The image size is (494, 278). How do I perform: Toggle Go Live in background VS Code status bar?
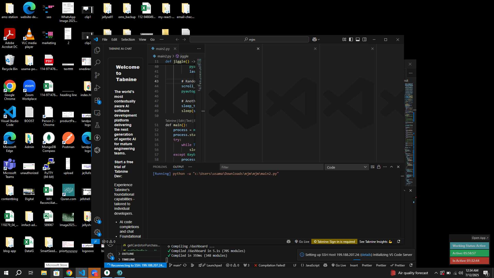point(339,265)
